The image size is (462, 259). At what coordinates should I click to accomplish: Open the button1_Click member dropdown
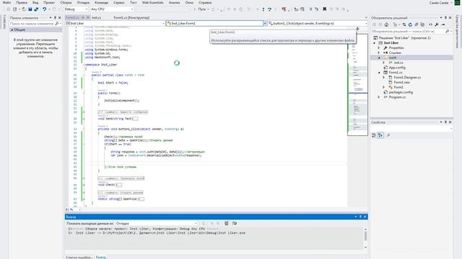point(318,23)
